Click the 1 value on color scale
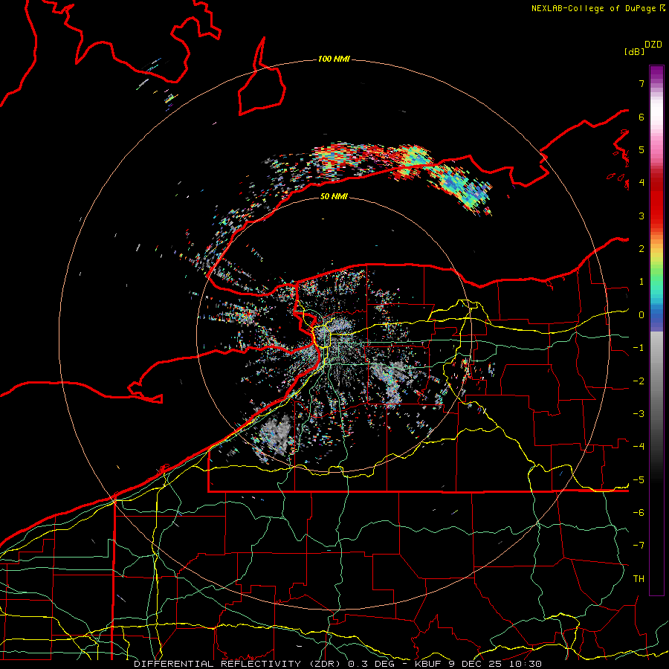669x669 pixels. click(641, 282)
